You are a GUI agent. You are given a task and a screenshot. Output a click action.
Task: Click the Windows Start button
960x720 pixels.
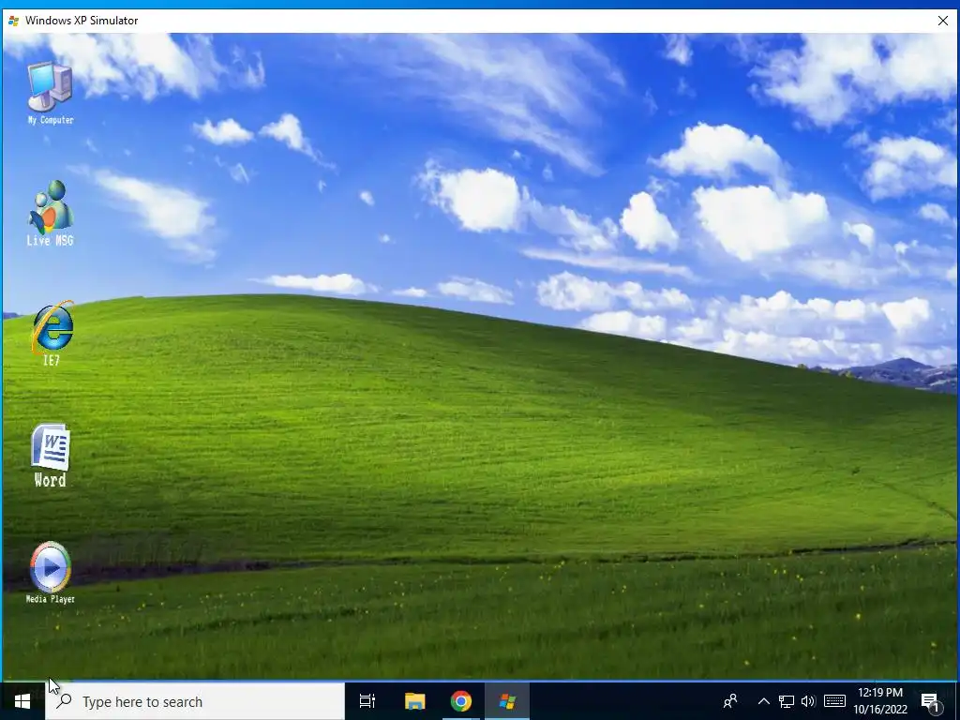(22, 701)
